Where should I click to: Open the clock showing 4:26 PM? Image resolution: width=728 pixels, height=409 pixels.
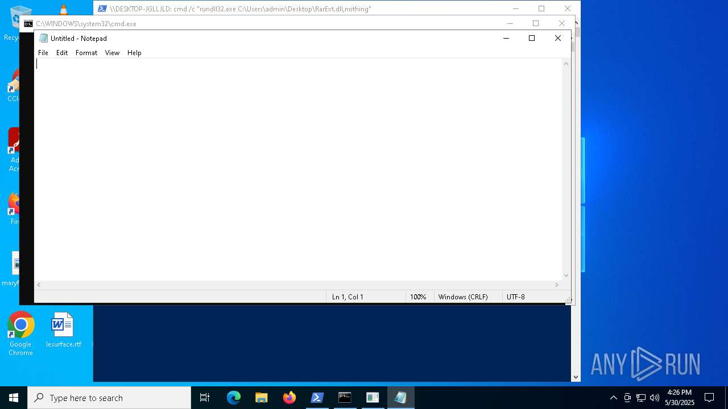(680, 398)
